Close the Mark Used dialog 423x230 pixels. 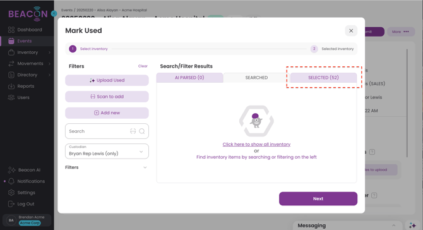tap(351, 31)
